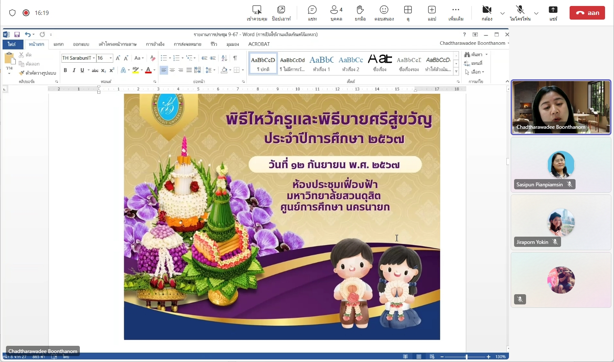Open the TH SarabunIT font name dropdown
This screenshot has width=614, height=362.
click(94, 58)
